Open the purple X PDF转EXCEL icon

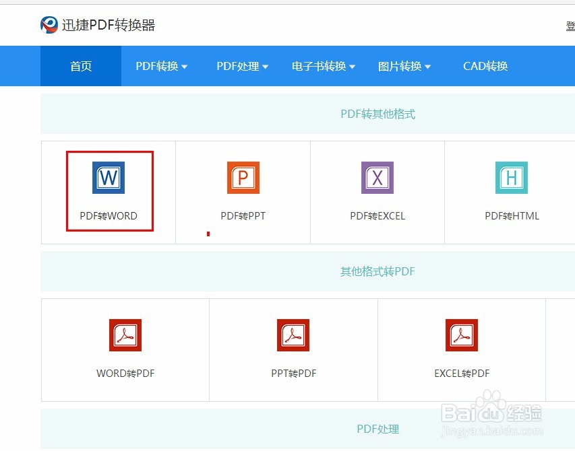(377, 178)
